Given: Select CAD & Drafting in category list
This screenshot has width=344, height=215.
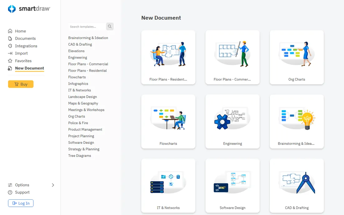Looking at the screenshot, I should coord(80,44).
